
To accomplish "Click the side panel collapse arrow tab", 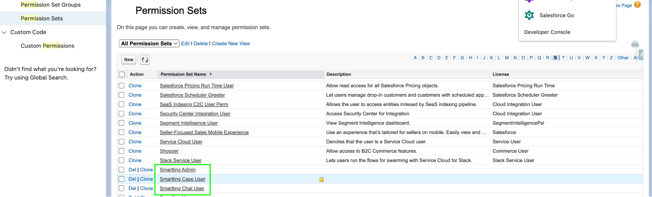I will click(x=641, y=55).
